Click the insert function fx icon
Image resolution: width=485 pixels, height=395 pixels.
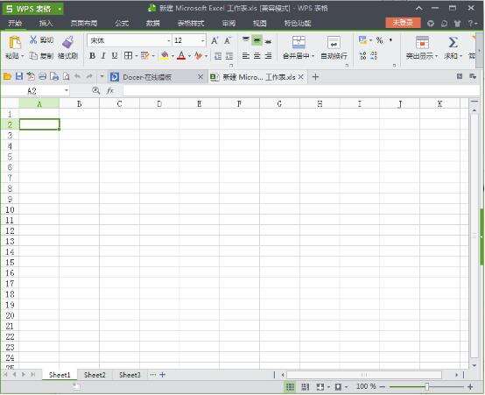[x=110, y=91]
